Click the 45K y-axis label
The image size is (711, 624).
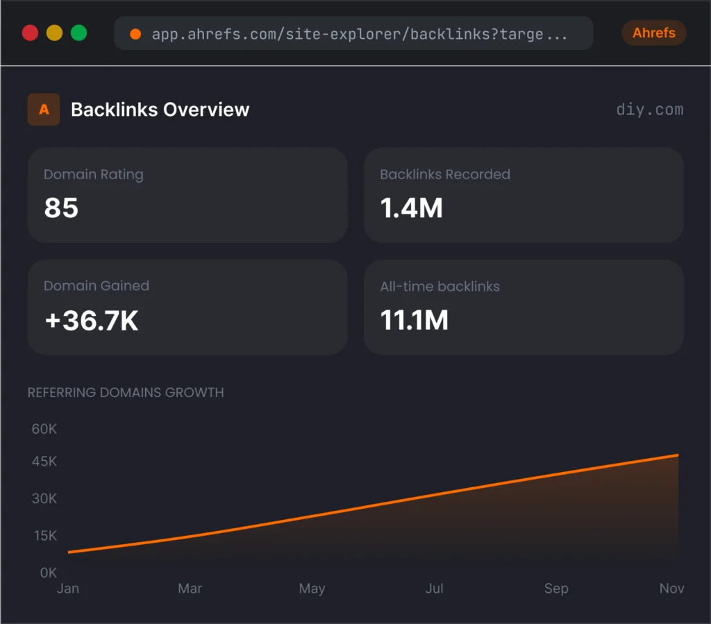(44, 462)
